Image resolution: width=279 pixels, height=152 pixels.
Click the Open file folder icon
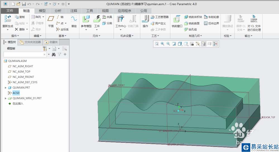(18, 4)
